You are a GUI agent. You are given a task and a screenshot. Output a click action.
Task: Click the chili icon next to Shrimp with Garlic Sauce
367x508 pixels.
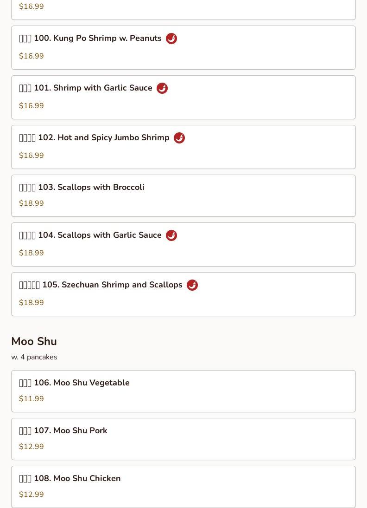pyautogui.click(x=162, y=88)
